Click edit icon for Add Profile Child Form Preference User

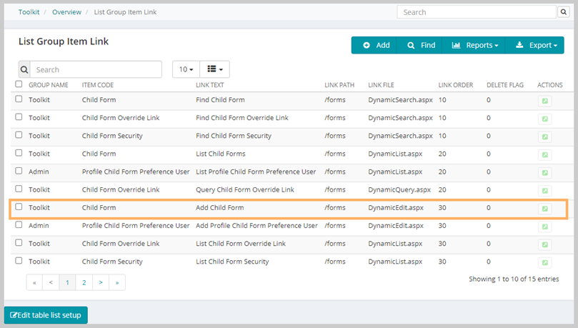click(x=545, y=227)
